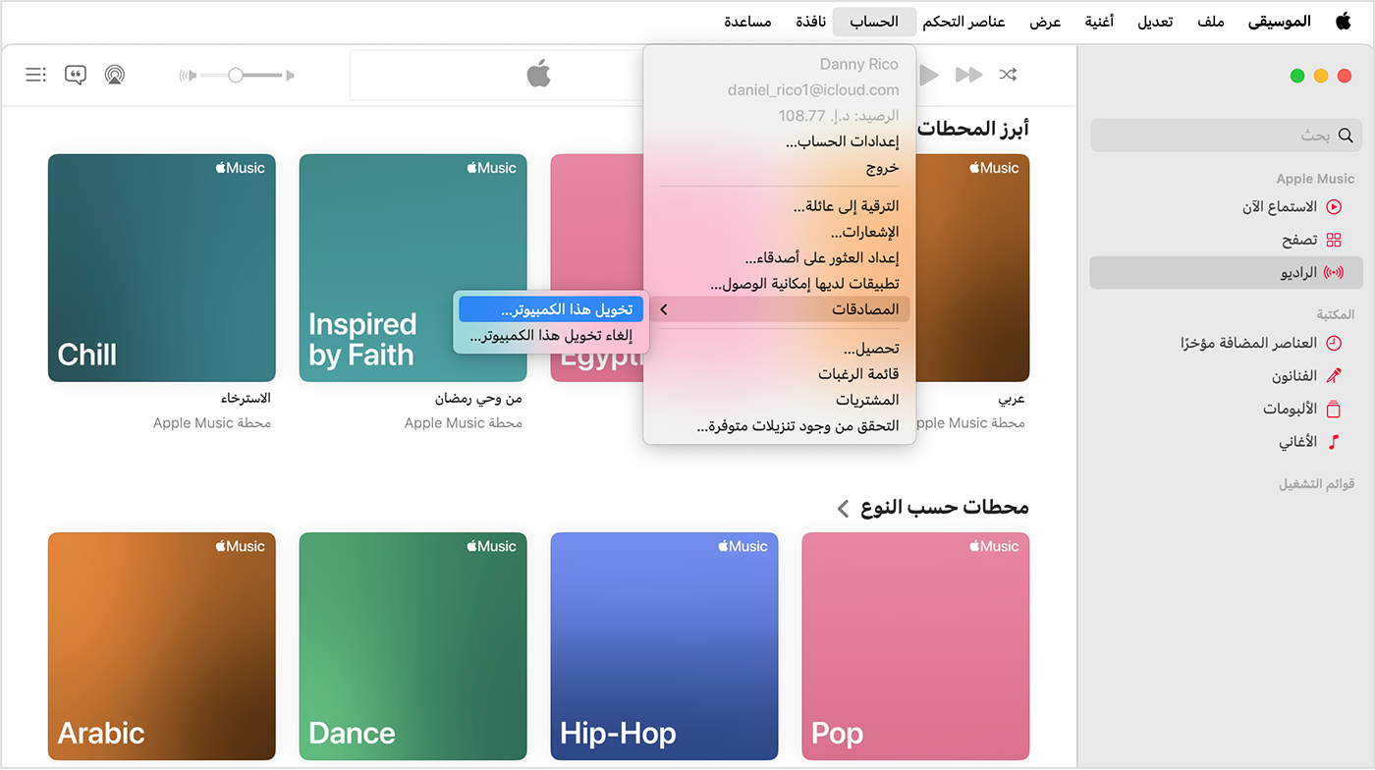Choose إعدادات الحساب from the account menu
The height and width of the screenshot is (770, 1375).
point(780,141)
